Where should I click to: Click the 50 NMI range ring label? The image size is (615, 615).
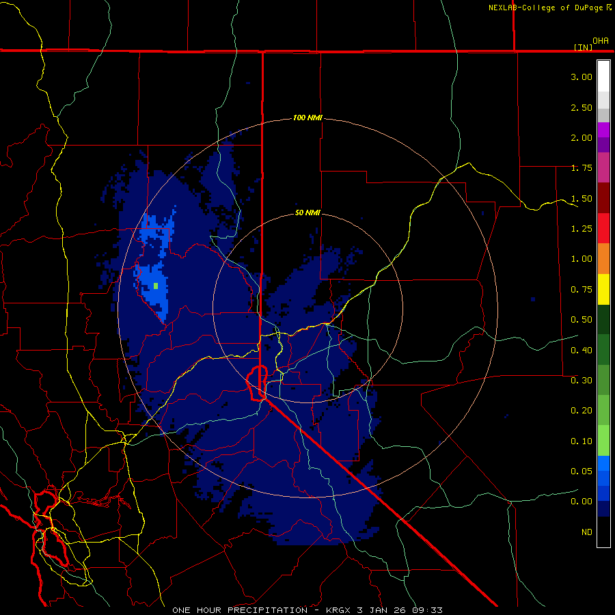[x=307, y=213]
